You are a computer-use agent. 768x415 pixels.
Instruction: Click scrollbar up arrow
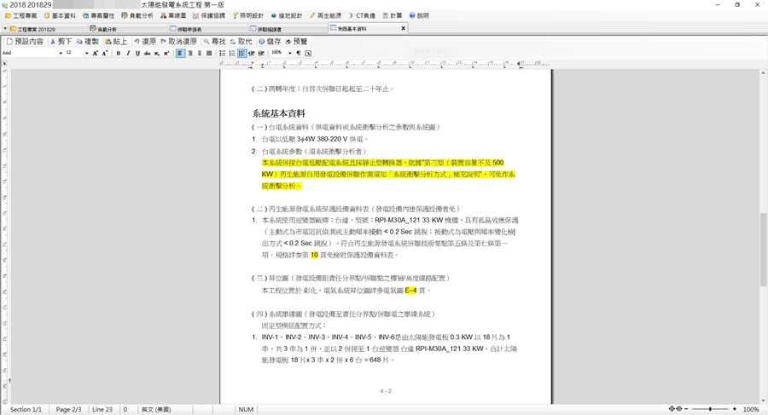(x=763, y=73)
